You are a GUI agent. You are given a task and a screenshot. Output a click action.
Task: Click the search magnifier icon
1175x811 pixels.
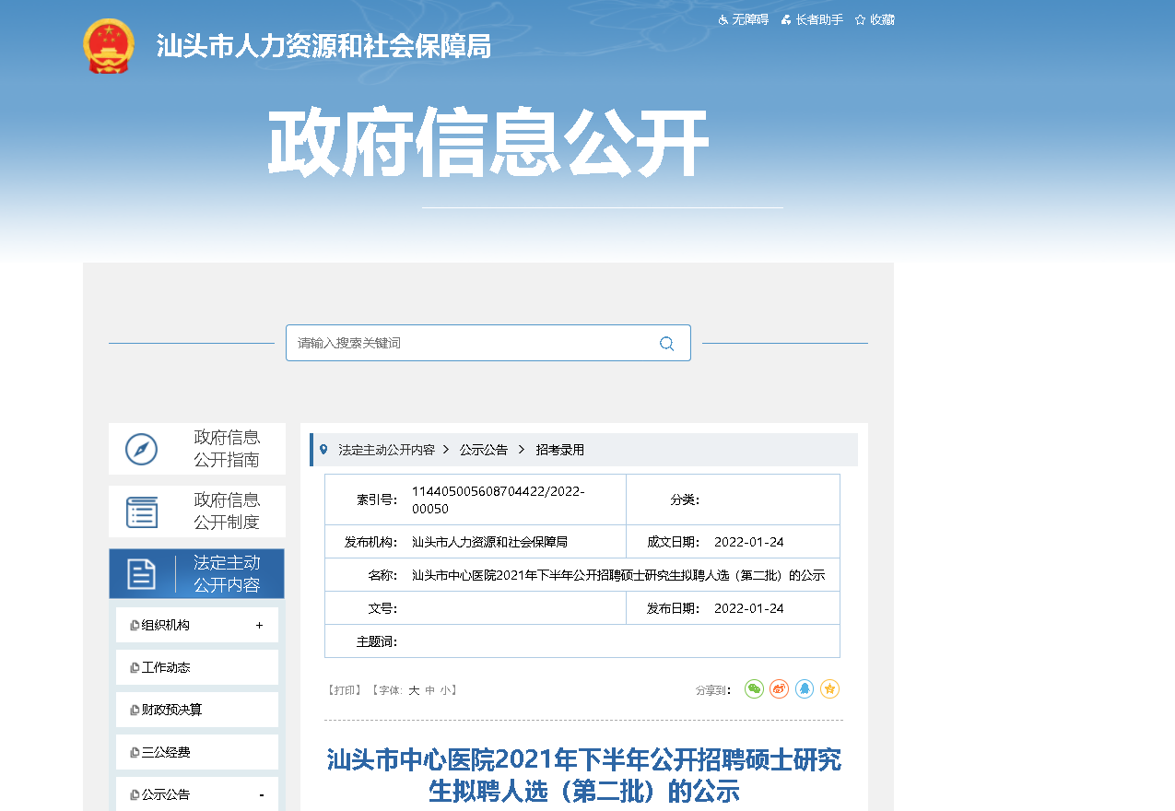click(x=666, y=344)
